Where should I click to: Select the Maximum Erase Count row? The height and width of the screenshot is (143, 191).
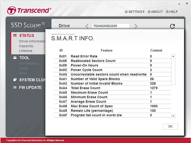[112, 92]
